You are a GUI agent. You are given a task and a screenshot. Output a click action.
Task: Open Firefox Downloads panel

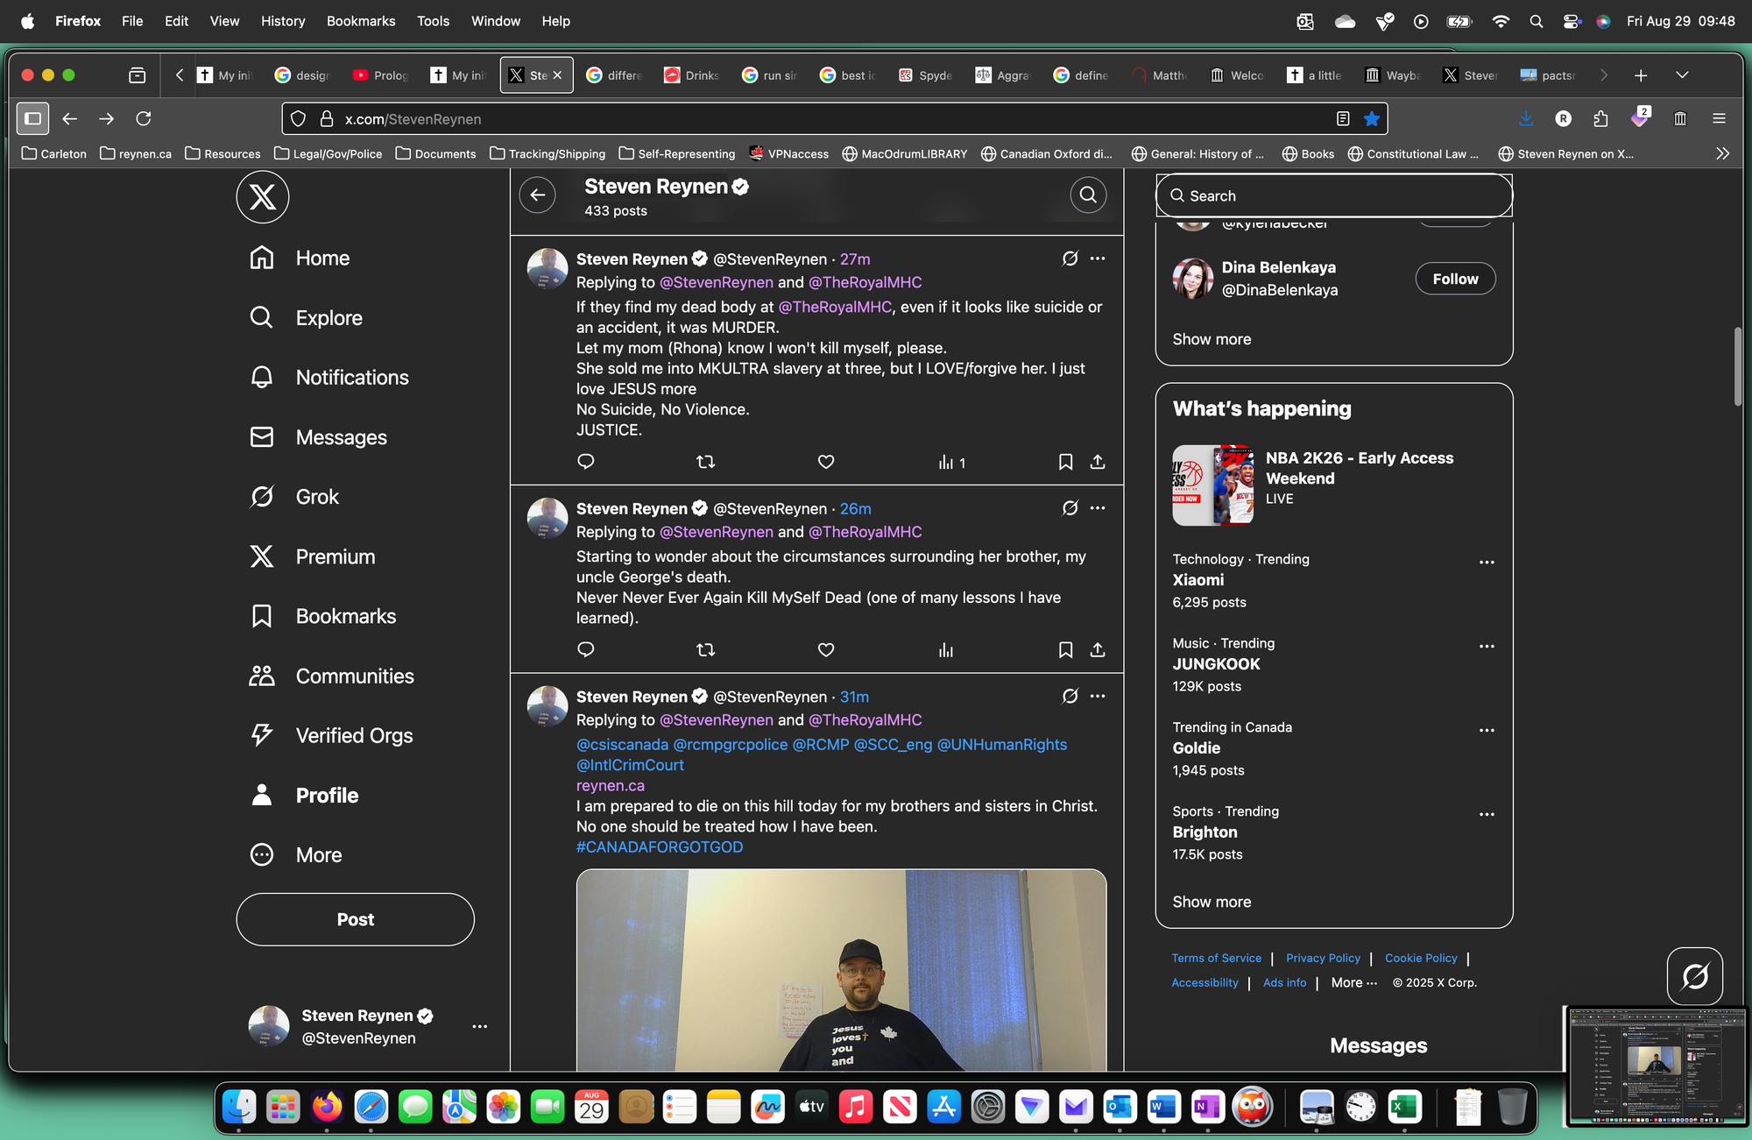click(1526, 118)
